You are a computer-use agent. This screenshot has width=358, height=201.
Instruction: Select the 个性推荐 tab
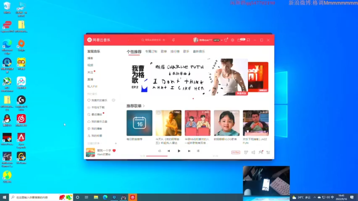pos(134,52)
